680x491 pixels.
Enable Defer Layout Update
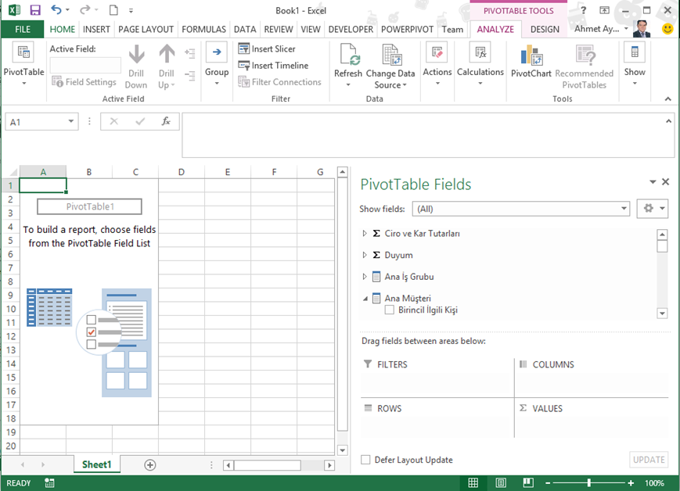[x=365, y=460]
